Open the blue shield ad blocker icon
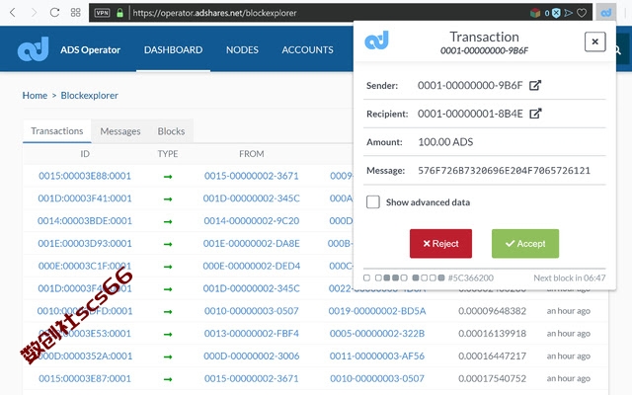The height and width of the screenshot is (395, 632). pyautogui.click(x=556, y=13)
